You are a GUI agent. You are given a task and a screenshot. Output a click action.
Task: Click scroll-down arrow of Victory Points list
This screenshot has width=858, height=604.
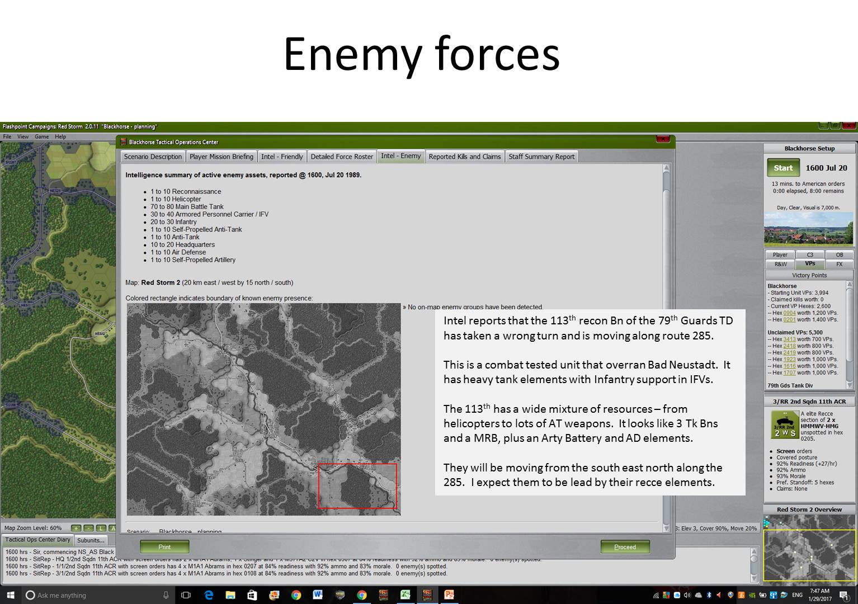click(850, 385)
